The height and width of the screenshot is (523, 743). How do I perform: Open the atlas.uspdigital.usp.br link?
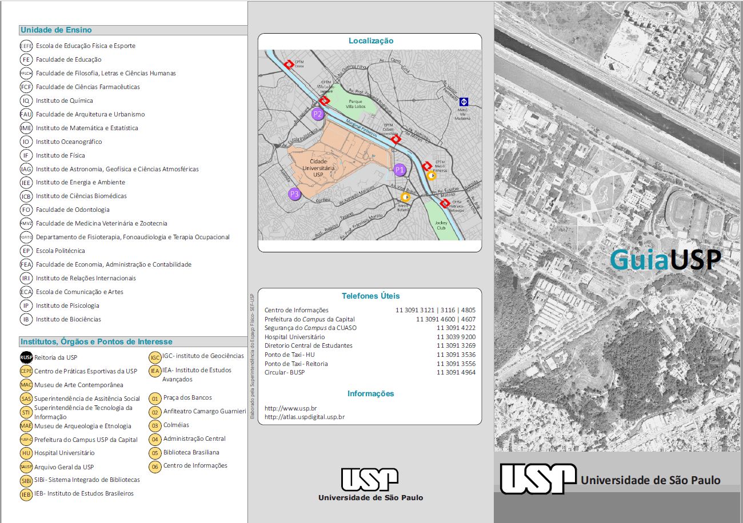tap(305, 417)
